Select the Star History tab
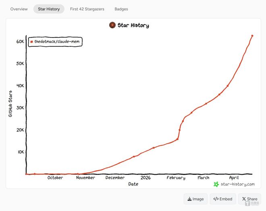266x211 pixels. point(49,9)
